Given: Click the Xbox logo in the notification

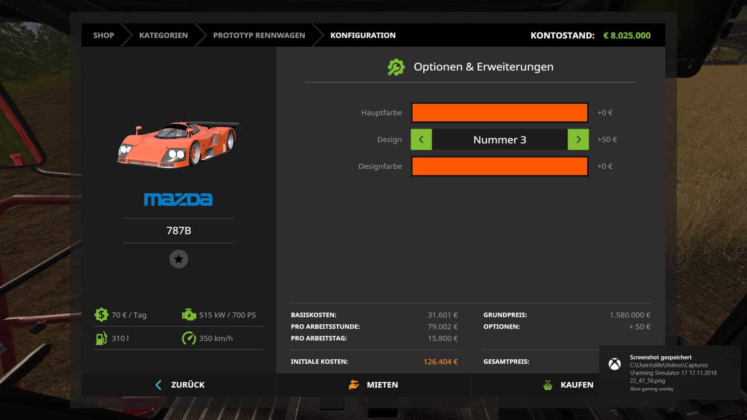Looking at the screenshot, I should (615, 364).
